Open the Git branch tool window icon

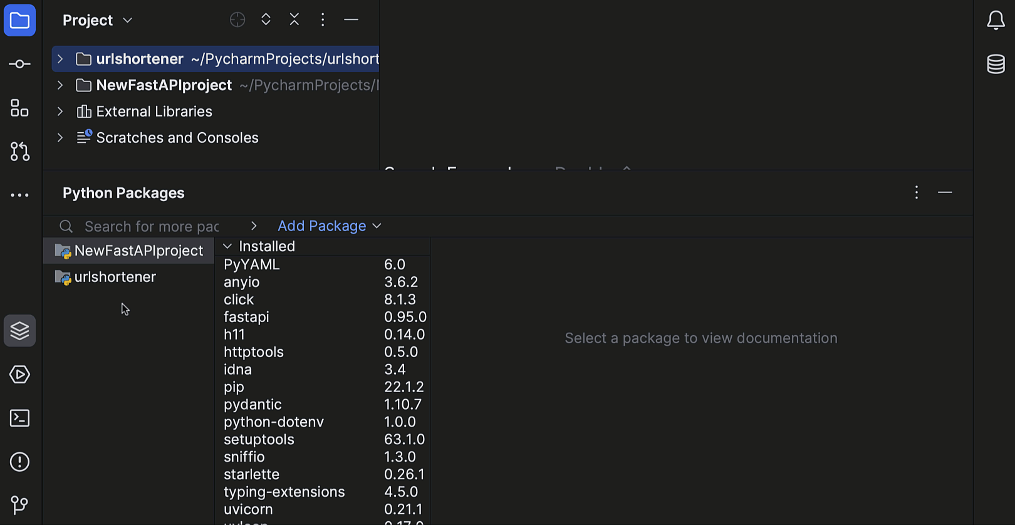(x=19, y=505)
